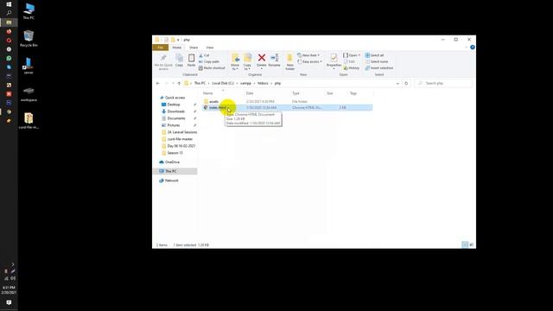Select the curd-file-m... desktop archive icon
Viewport: 553px width, 311px height.
pos(29,121)
